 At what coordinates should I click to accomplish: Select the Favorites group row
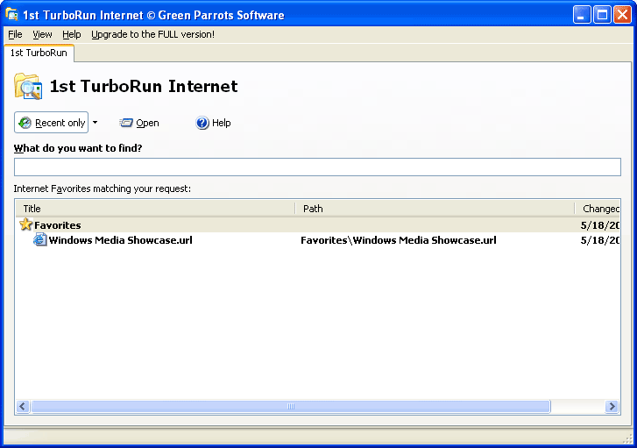click(x=318, y=224)
